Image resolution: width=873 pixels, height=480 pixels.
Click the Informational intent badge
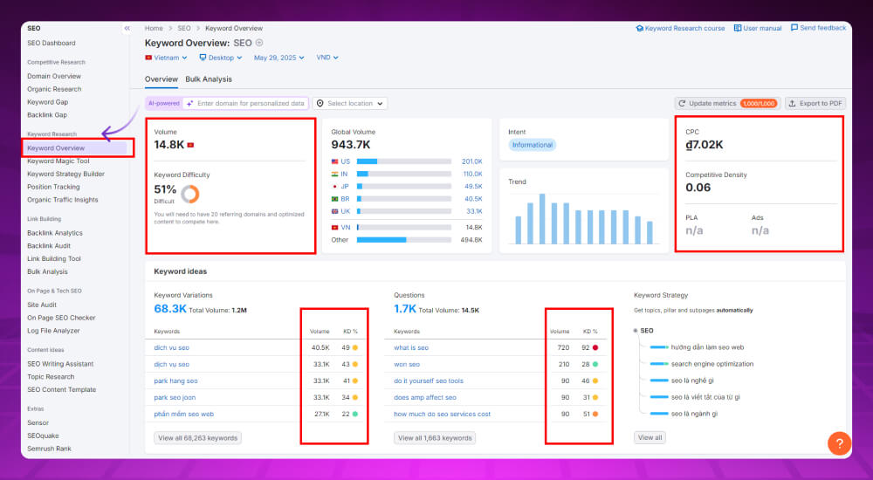point(533,145)
